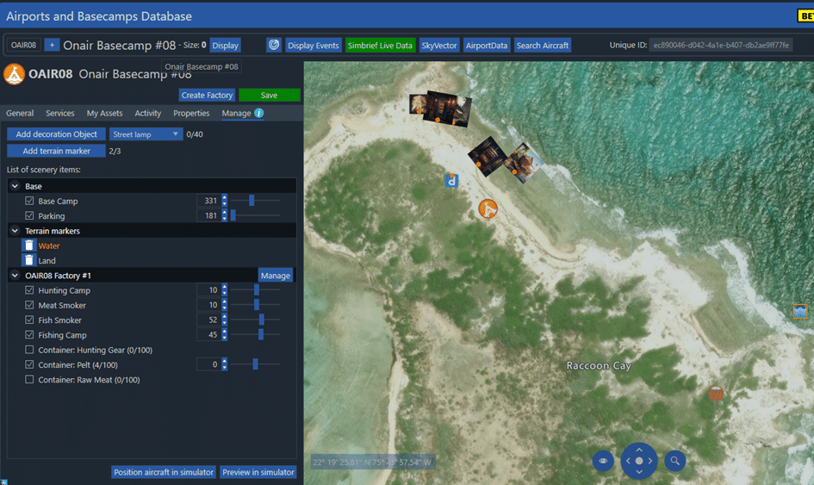814x485 pixels.
Task: Select the blue 'd' parking marker on map
Action: [451, 181]
